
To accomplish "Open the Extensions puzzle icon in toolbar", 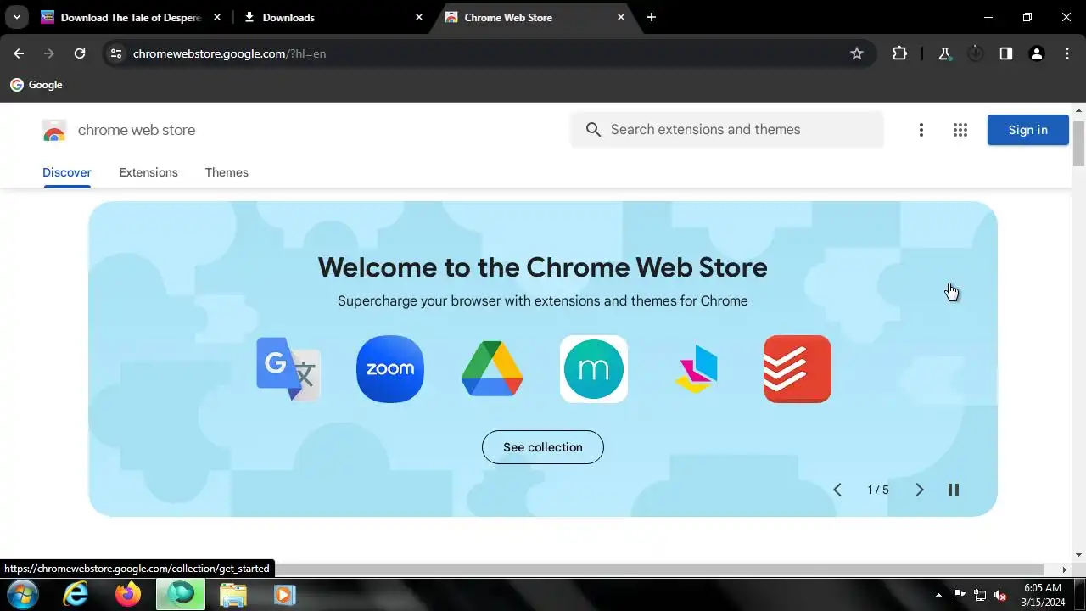I will 900,53.
